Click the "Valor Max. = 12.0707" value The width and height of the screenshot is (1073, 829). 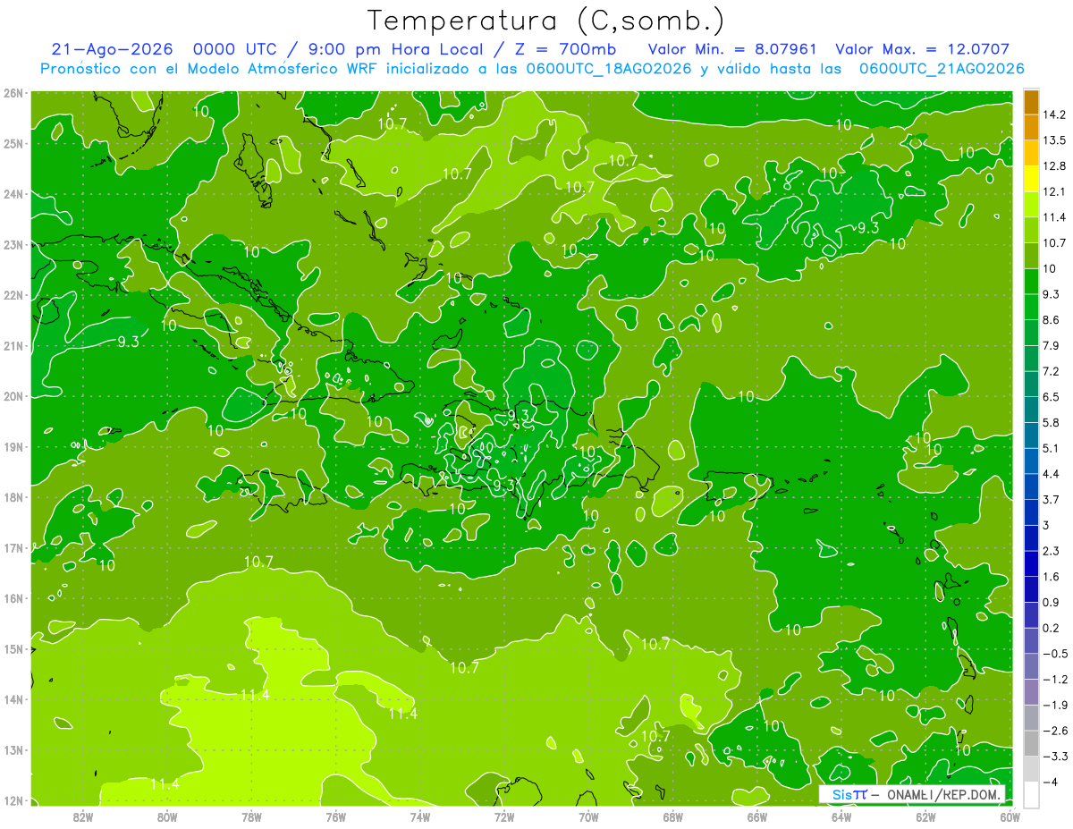point(923,49)
